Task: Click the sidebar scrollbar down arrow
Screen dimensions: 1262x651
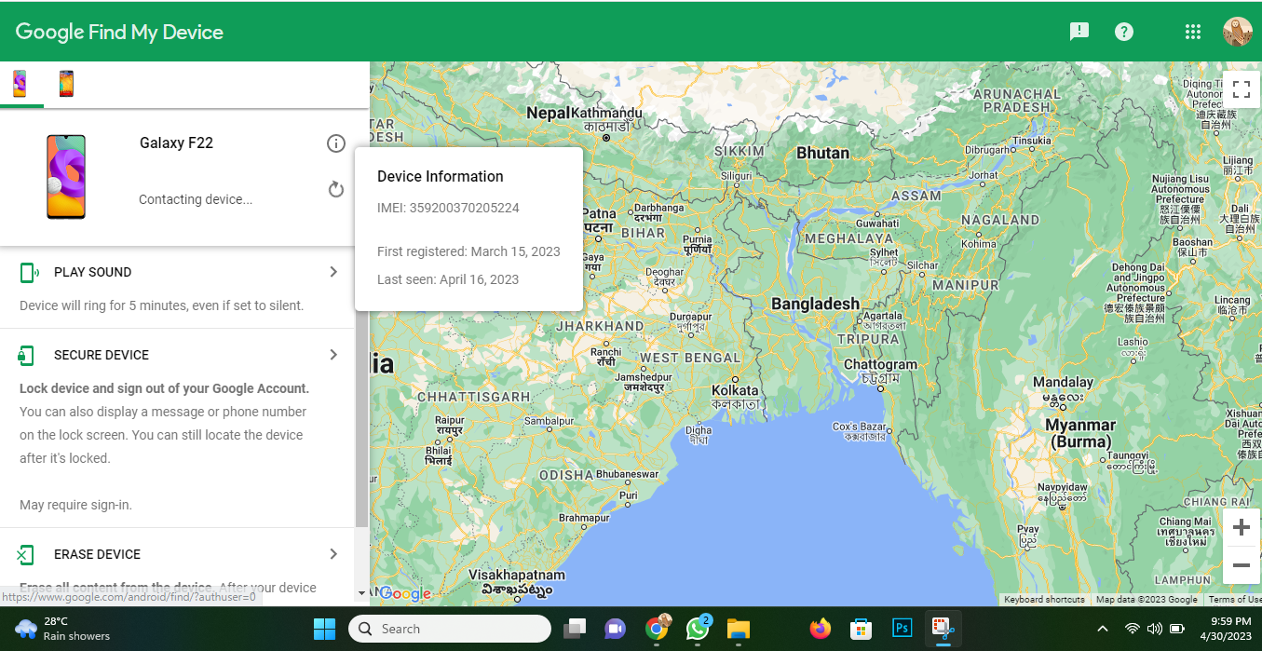Action: tap(361, 592)
